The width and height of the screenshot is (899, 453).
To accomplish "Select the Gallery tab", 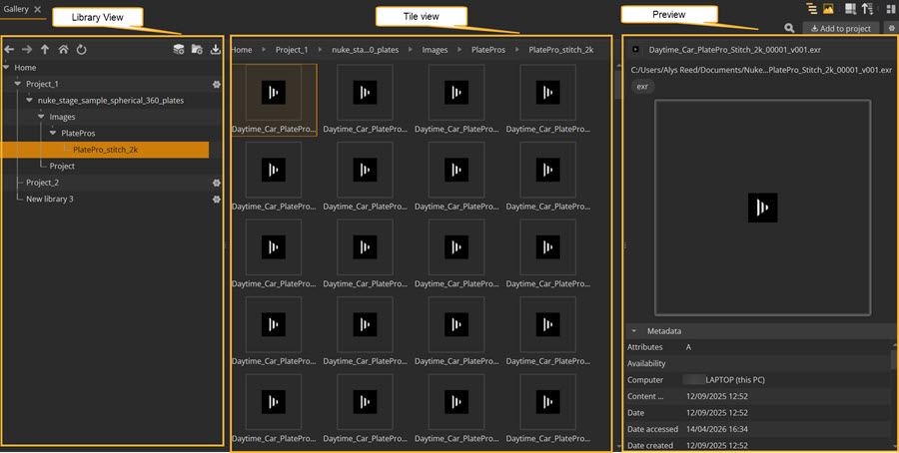I will click(x=16, y=9).
